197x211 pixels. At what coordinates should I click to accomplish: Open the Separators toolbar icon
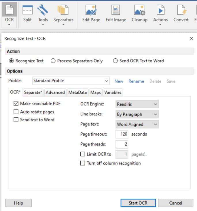63,10
